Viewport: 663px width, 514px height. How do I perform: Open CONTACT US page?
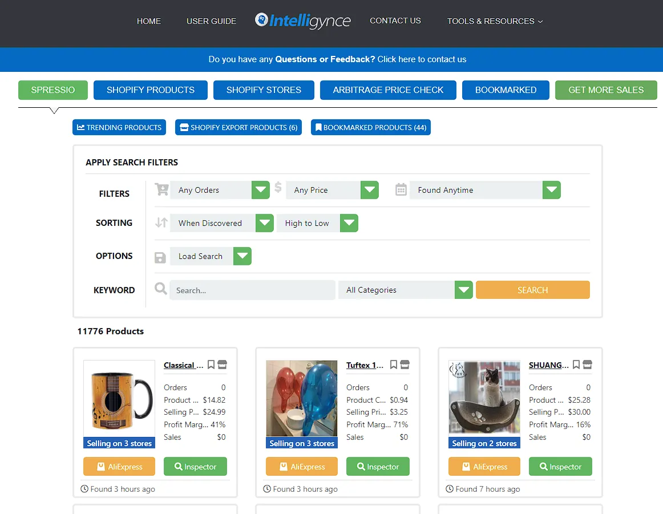point(395,21)
